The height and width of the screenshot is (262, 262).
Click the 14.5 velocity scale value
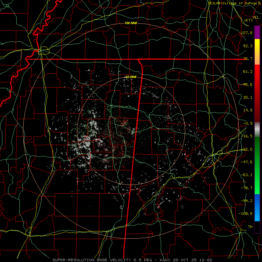[x=248, y=110]
